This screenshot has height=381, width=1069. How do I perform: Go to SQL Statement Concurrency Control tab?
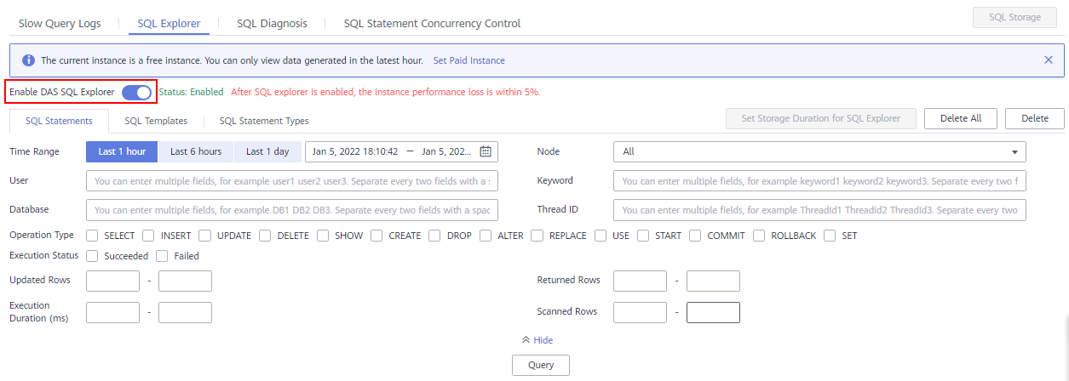coord(432,24)
